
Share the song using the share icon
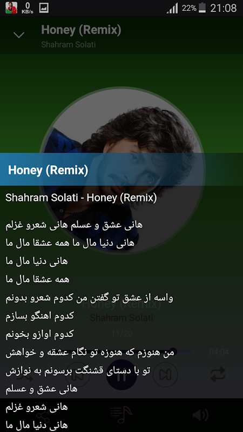43,415
